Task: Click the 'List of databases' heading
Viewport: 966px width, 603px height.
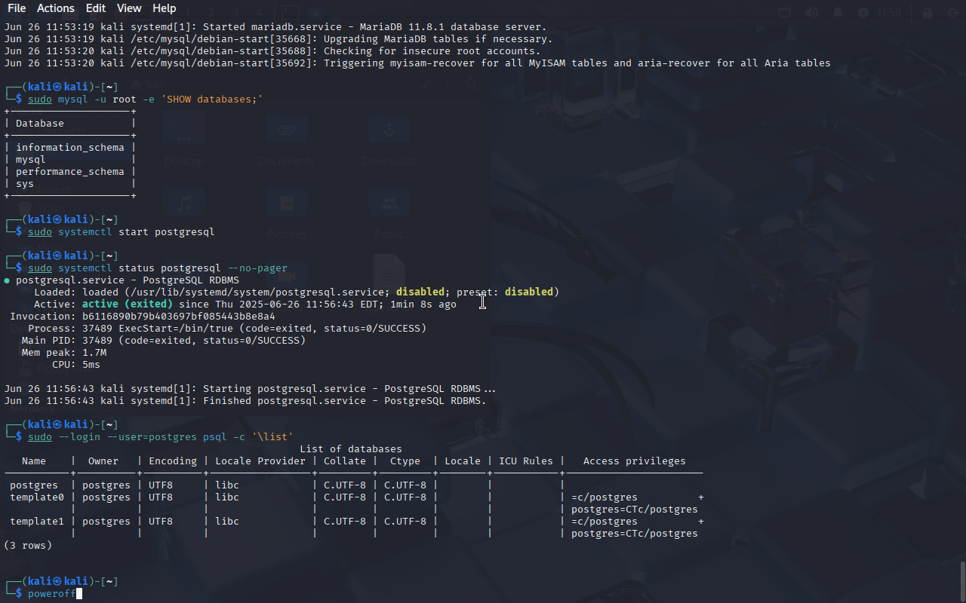Action: click(x=351, y=449)
